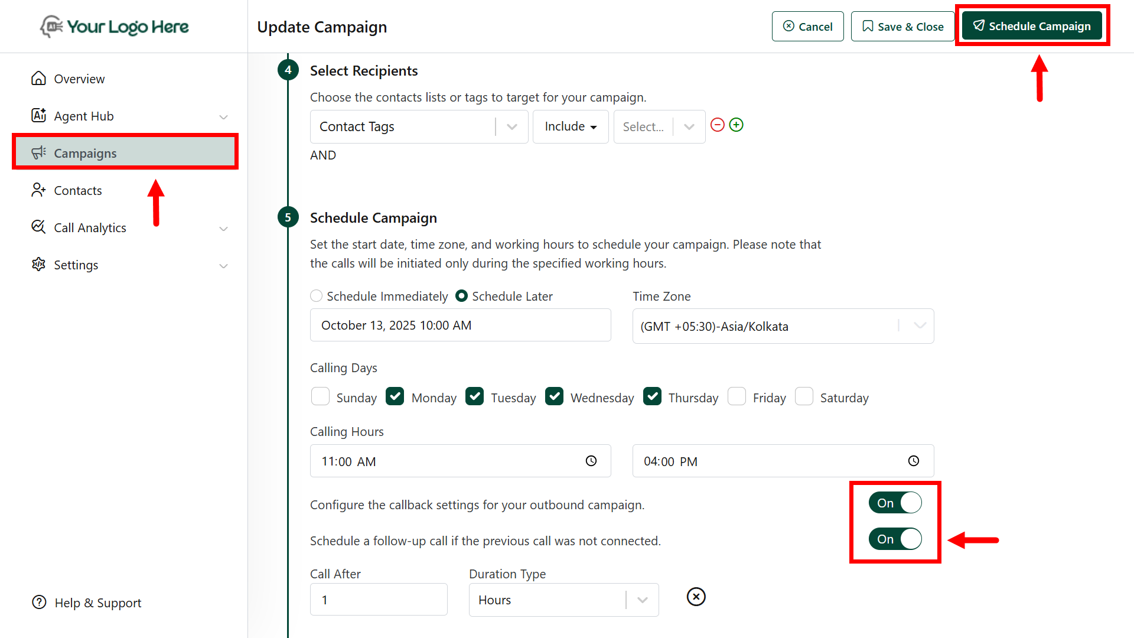Open the Overview home page
Screen dimensions: 1134x638
(x=79, y=79)
